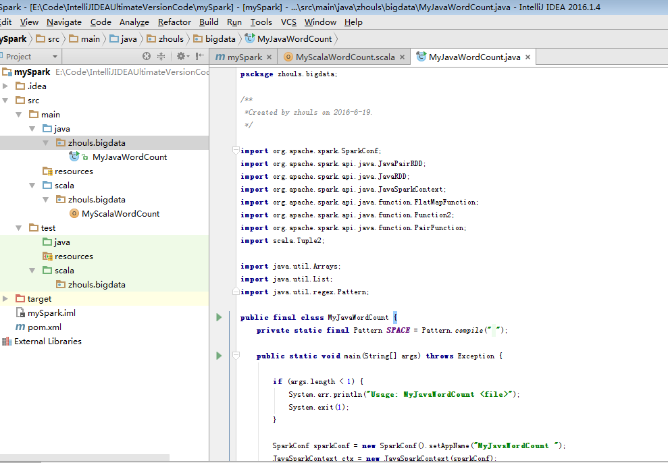Click the target folder icon
Screen dimensions: 668x463
(x=20, y=298)
